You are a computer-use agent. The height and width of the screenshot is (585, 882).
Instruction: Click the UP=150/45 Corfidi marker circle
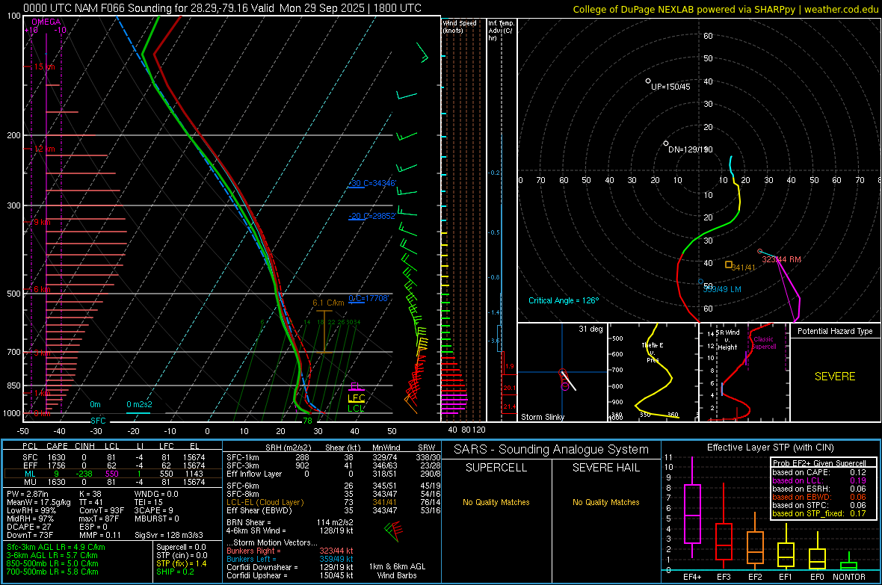tap(648, 81)
